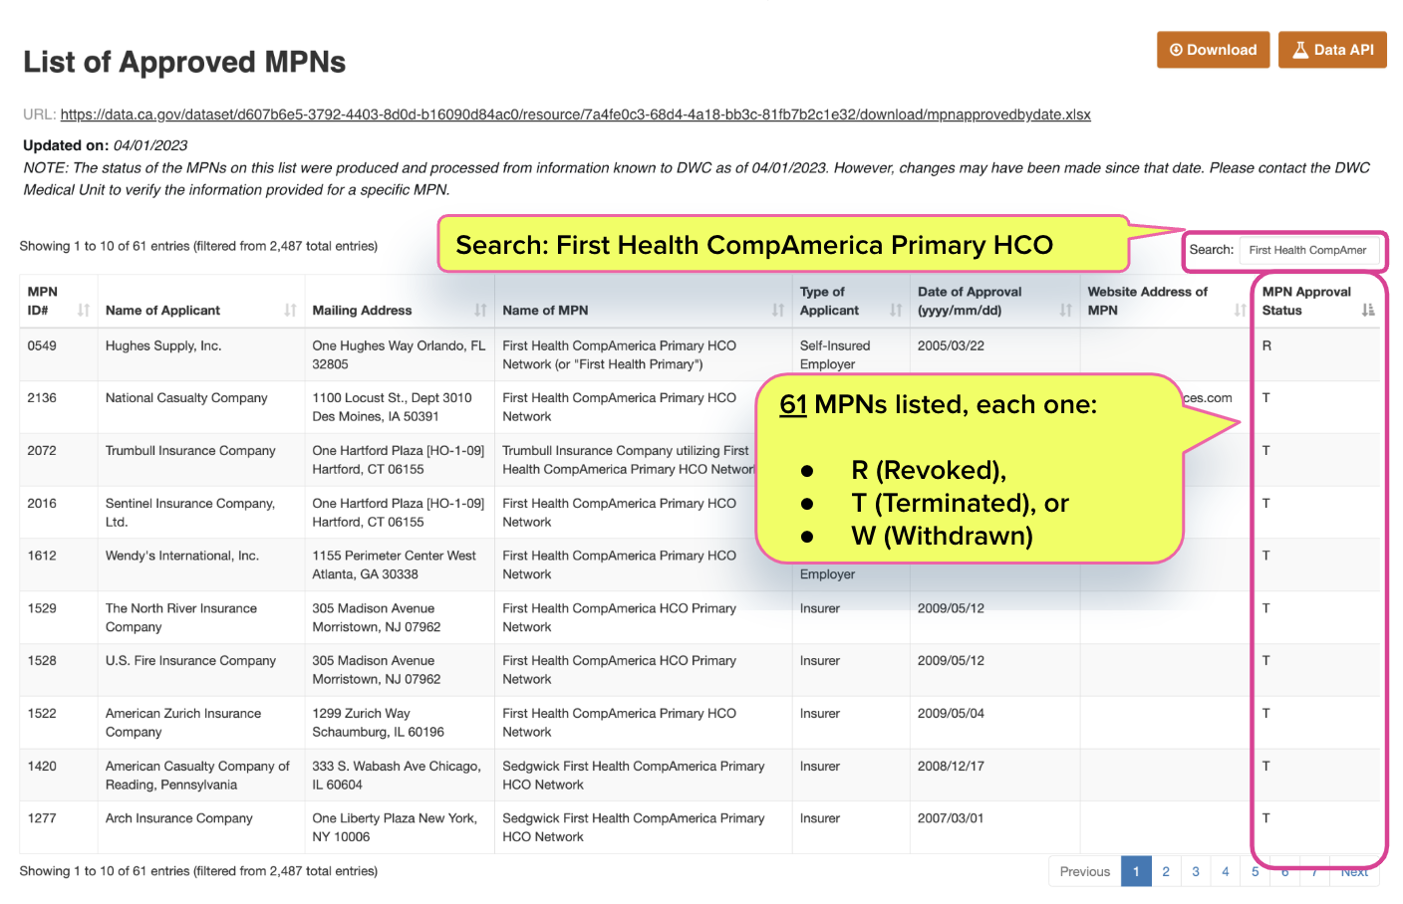1403x904 pixels.
Task: Click American Casualty Company of Reading cell
Action: (x=201, y=776)
